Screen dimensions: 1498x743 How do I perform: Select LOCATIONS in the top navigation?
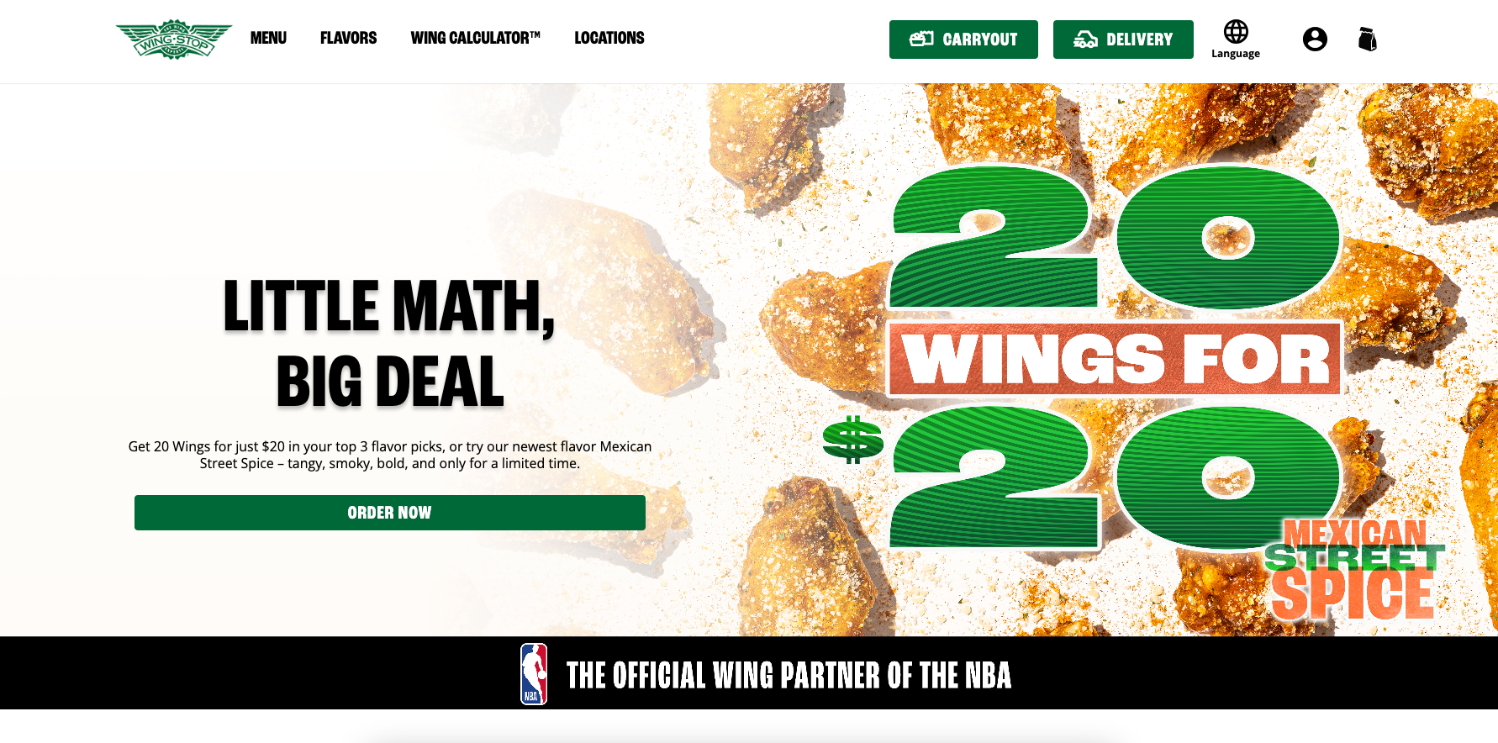(609, 38)
